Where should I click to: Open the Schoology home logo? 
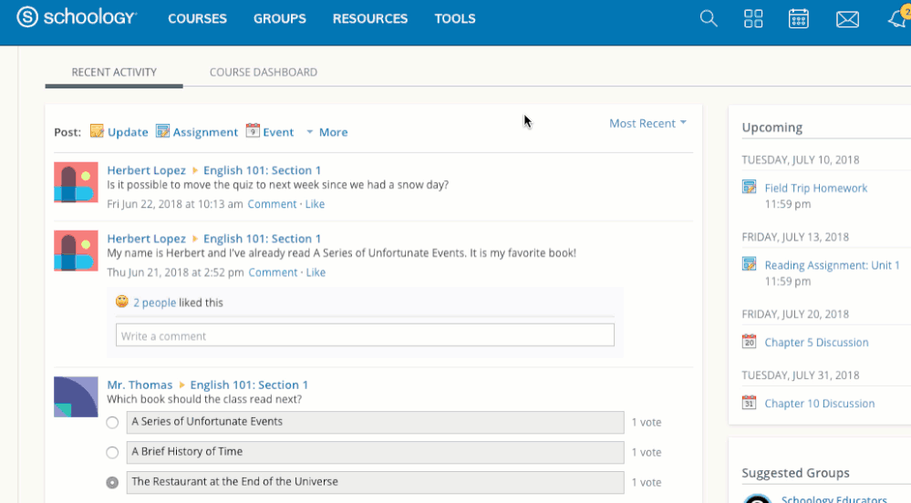(x=77, y=17)
